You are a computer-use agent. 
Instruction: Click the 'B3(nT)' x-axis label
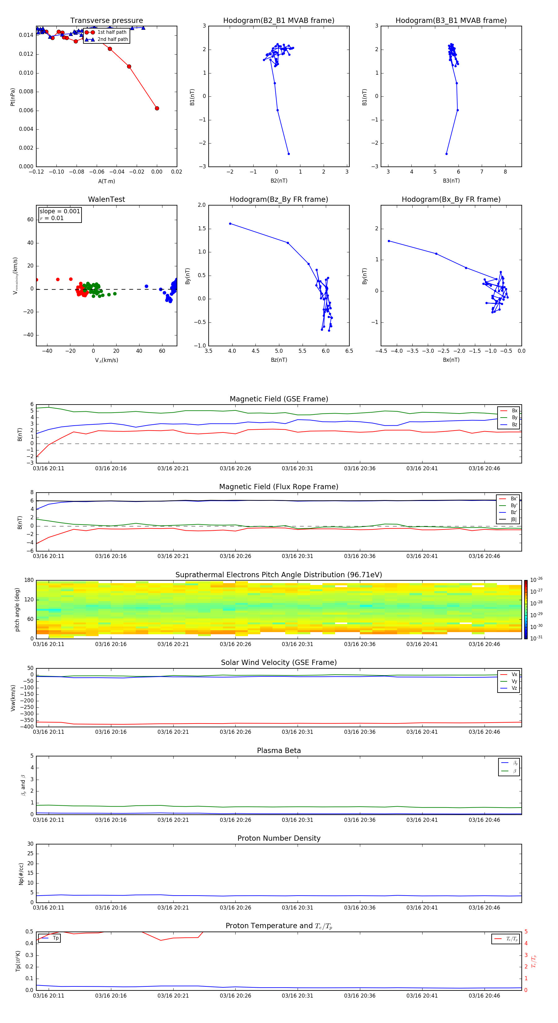[x=451, y=181]
